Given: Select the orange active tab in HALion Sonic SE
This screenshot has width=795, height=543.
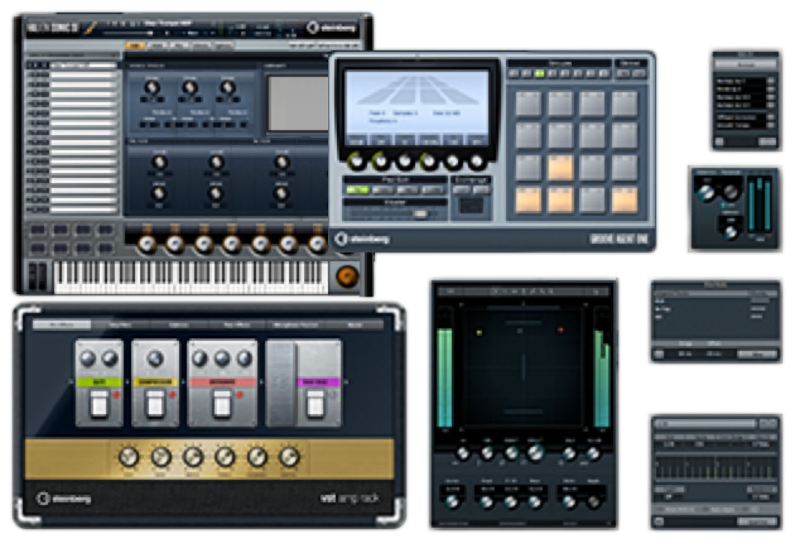Looking at the screenshot, I should point(135,45).
